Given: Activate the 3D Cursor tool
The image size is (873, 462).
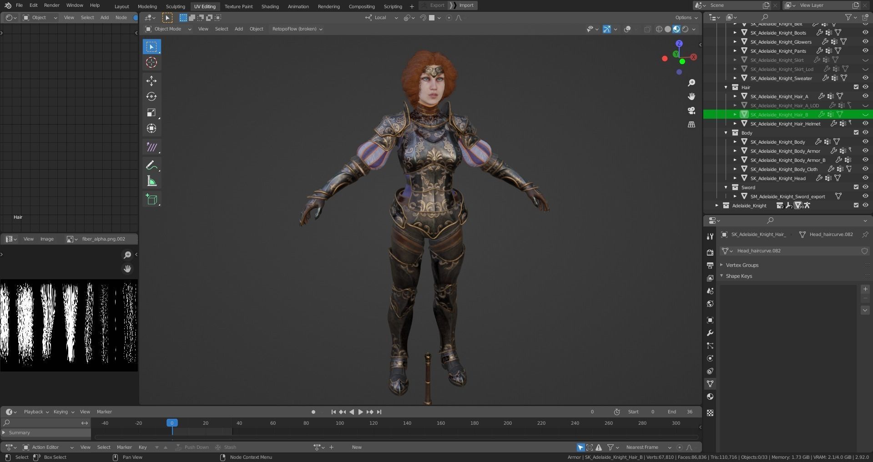Looking at the screenshot, I should pyautogui.click(x=151, y=63).
